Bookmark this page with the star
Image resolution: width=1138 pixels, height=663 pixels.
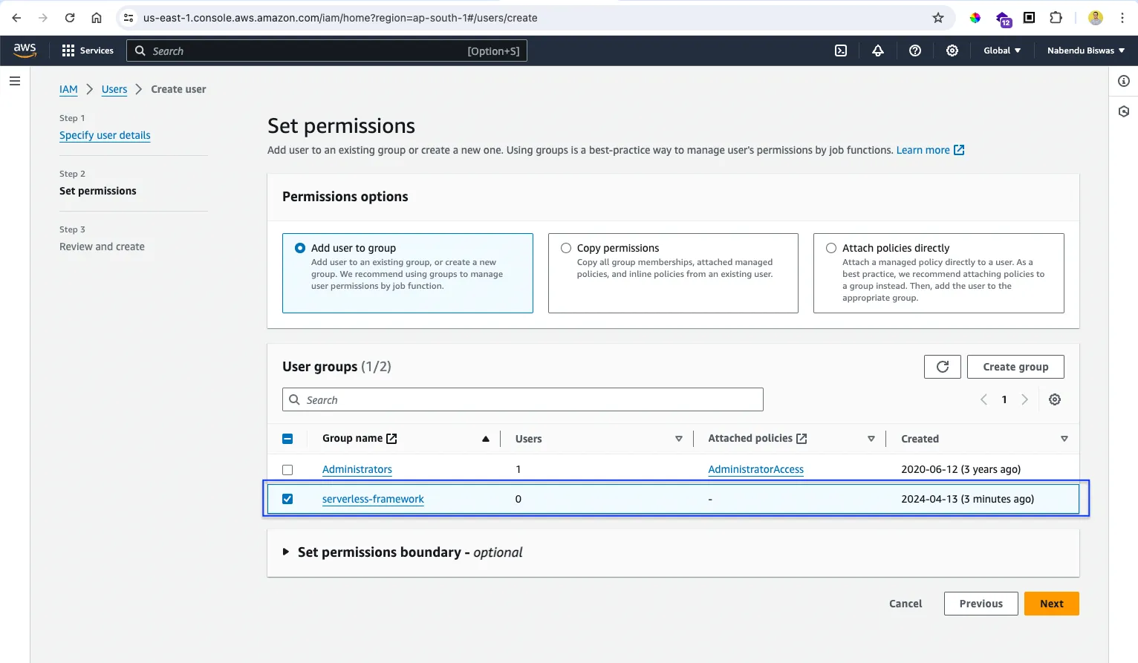(938, 18)
